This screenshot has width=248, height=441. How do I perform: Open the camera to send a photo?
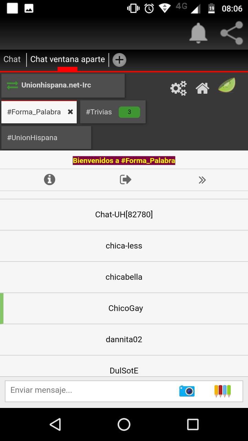pos(187,391)
